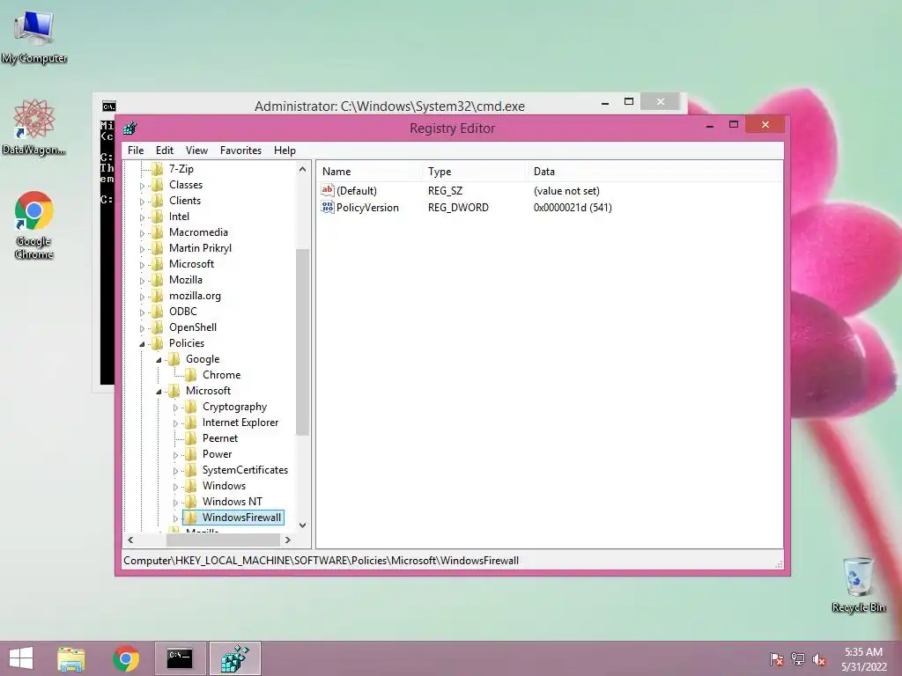Viewport: 902px width, 676px height.
Task: Click the registry path in status bar
Action: click(x=321, y=561)
